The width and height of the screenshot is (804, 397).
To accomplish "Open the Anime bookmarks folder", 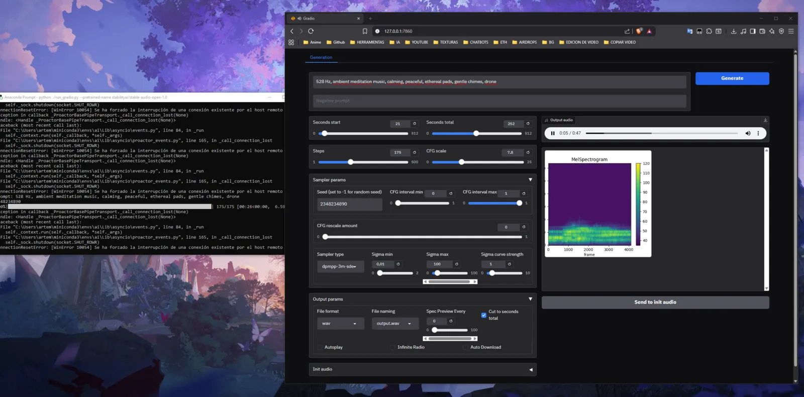I will [312, 42].
